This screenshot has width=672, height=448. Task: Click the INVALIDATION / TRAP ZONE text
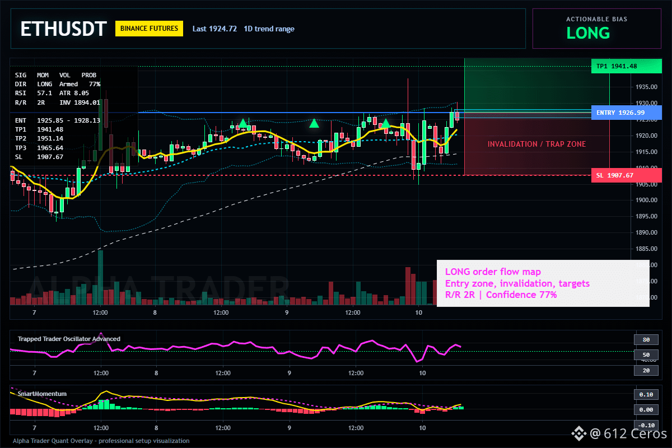(536, 144)
